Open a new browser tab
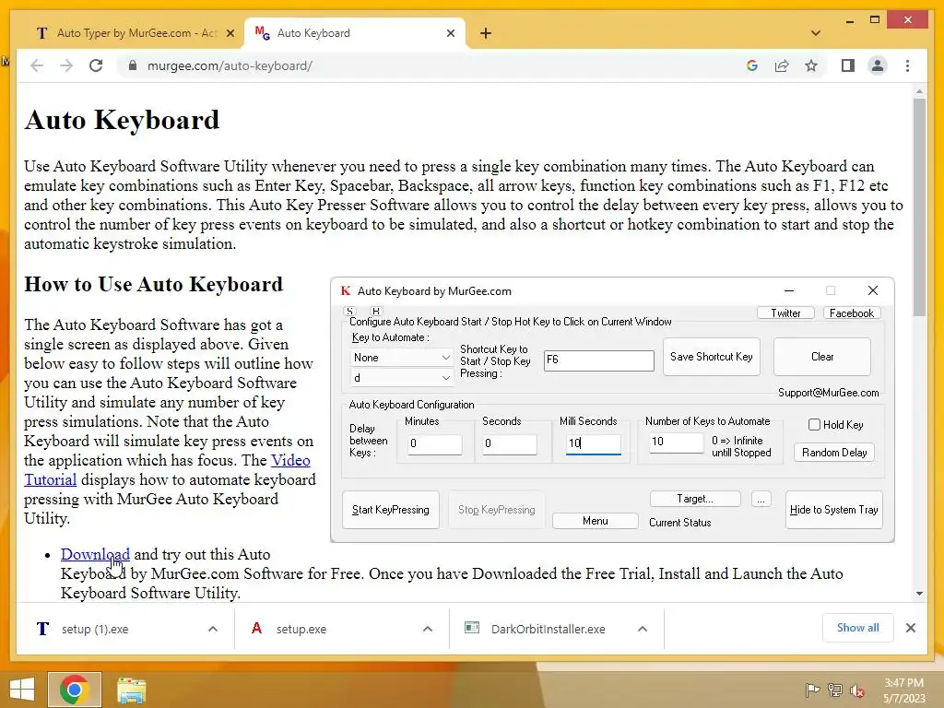This screenshot has height=708, width=944. pyautogui.click(x=486, y=33)
